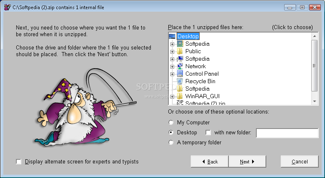Choose A temporary folder radio option
Image resolution: width=325 pixels, height=178 pixels.
point(171,142)
